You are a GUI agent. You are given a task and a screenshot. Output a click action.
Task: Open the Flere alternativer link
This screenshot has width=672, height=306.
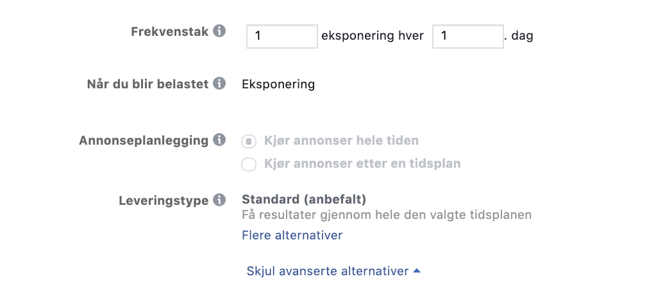(x=292, y=236)
